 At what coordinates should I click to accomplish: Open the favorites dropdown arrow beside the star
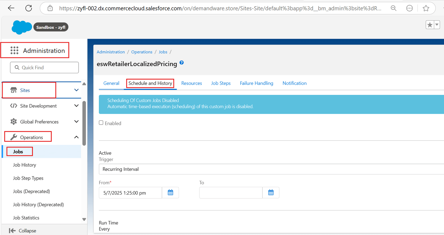point(437,25)
